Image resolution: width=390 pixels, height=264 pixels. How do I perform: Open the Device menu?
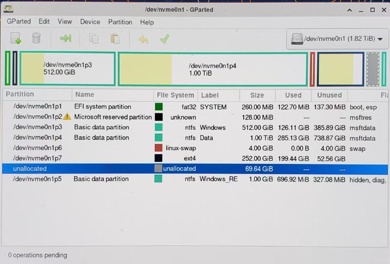coord(90,22)
